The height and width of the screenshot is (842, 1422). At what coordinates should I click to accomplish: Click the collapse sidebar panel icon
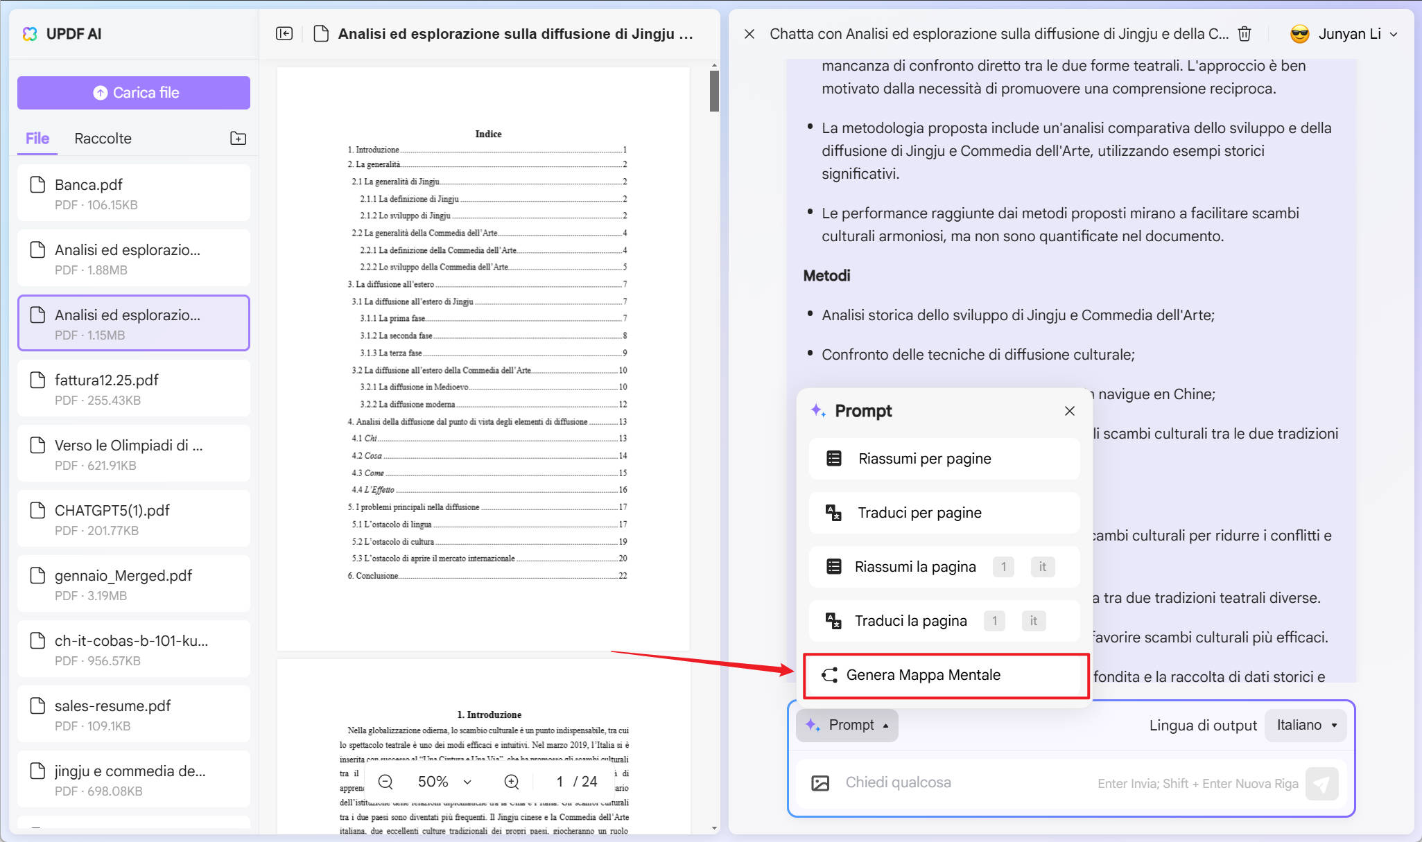click(x=284, y=33)
